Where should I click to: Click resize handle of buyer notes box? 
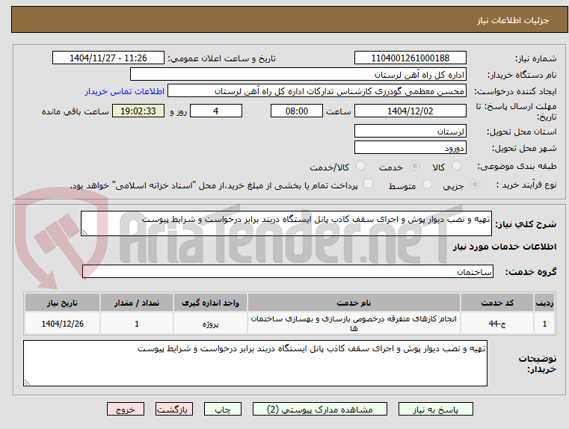tap(27, 382)
